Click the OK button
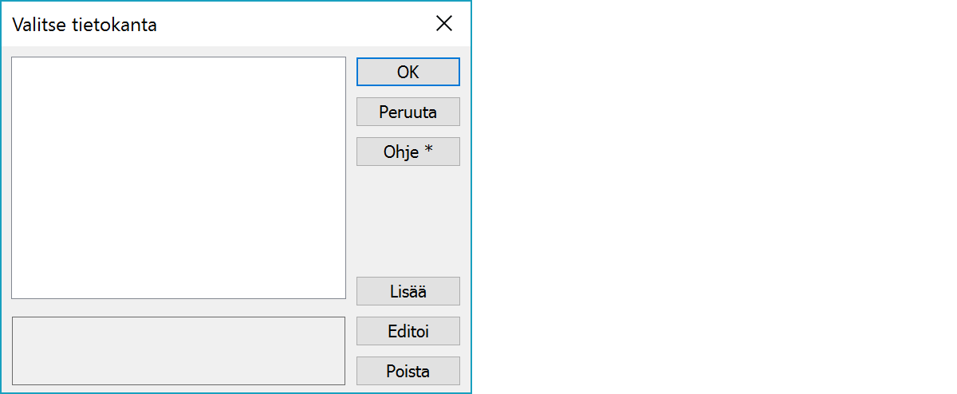The image size is (957, 394). [408, 72]
